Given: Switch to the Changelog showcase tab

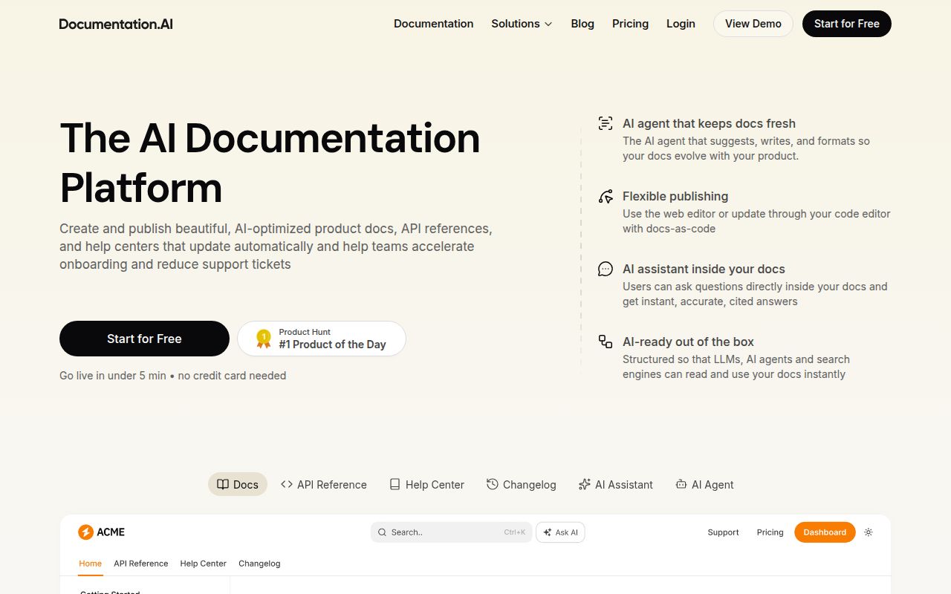Looking at the screenshot, I should click(522, 484).
